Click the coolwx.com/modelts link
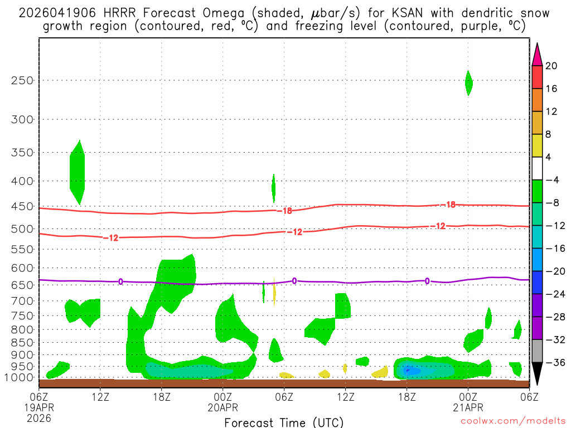The height and width of the screenshot is (428, 571). pyautogui.click(x=514, y=421)
